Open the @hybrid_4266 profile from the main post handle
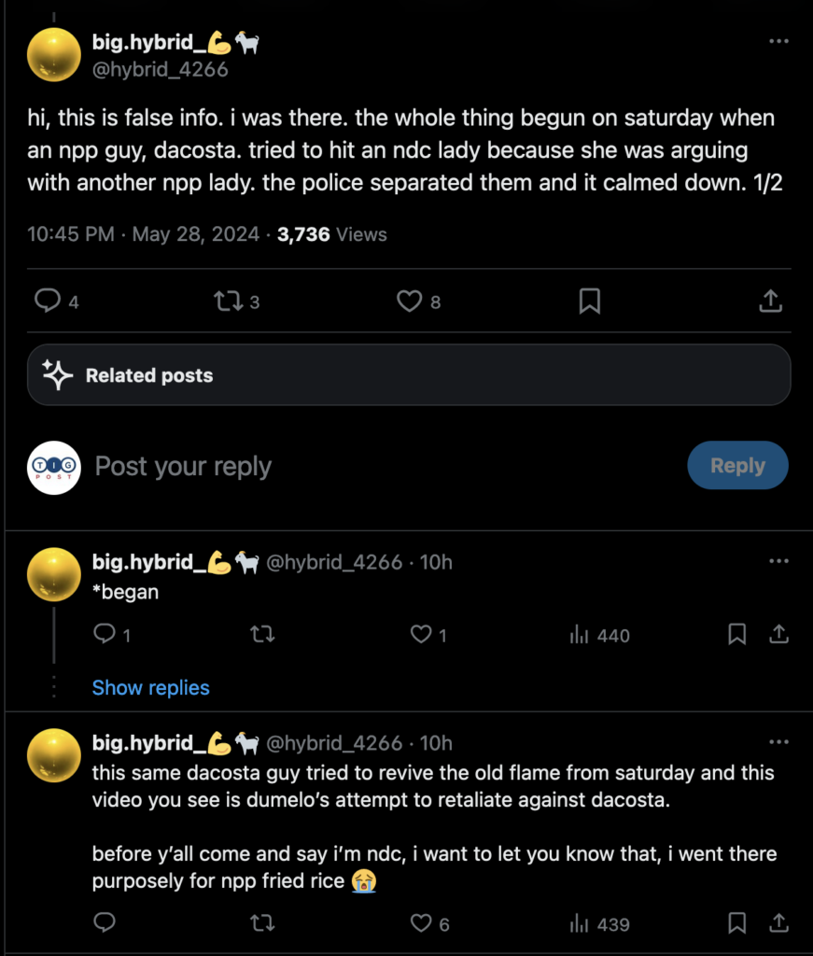The width and height of the screenshot is (813, 956). click(x=160, y=69)
